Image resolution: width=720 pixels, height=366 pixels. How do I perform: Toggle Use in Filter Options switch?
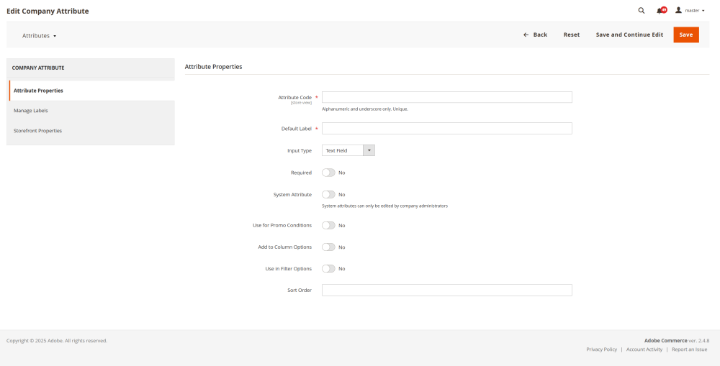pyautogui.click(x=328, y=268)
